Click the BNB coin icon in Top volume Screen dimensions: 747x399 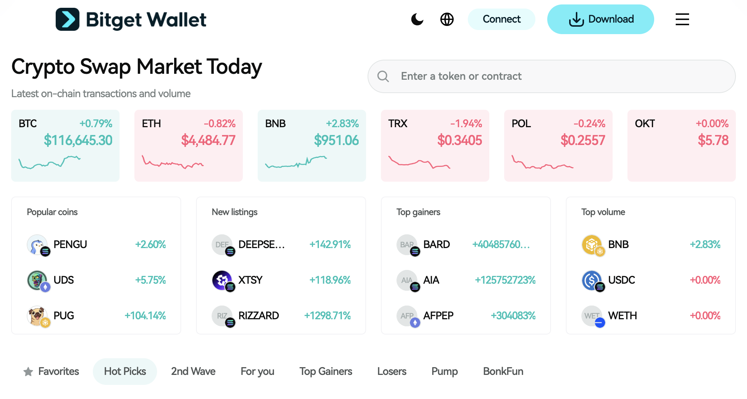click(592, 244)
